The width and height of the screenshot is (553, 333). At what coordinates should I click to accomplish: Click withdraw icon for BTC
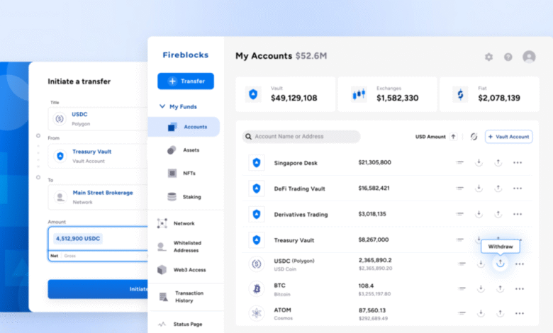[x=500, y=288]
